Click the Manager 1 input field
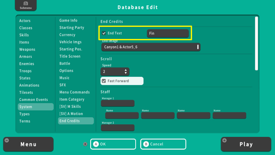The height and width of the screenshot is (155, 275). 118,103
